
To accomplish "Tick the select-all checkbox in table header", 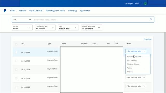I will (16, 44).
